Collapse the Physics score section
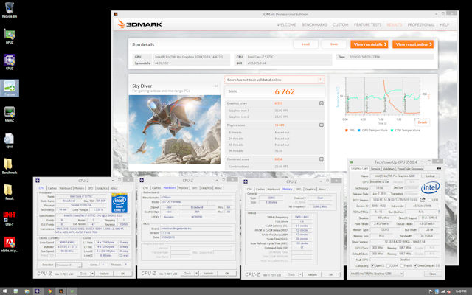Image resolution: width=472 pixels, height=295 pixels. 322,125
